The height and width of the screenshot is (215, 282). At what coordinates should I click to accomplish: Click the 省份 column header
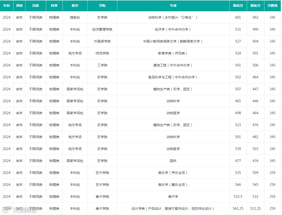[19, 5]
